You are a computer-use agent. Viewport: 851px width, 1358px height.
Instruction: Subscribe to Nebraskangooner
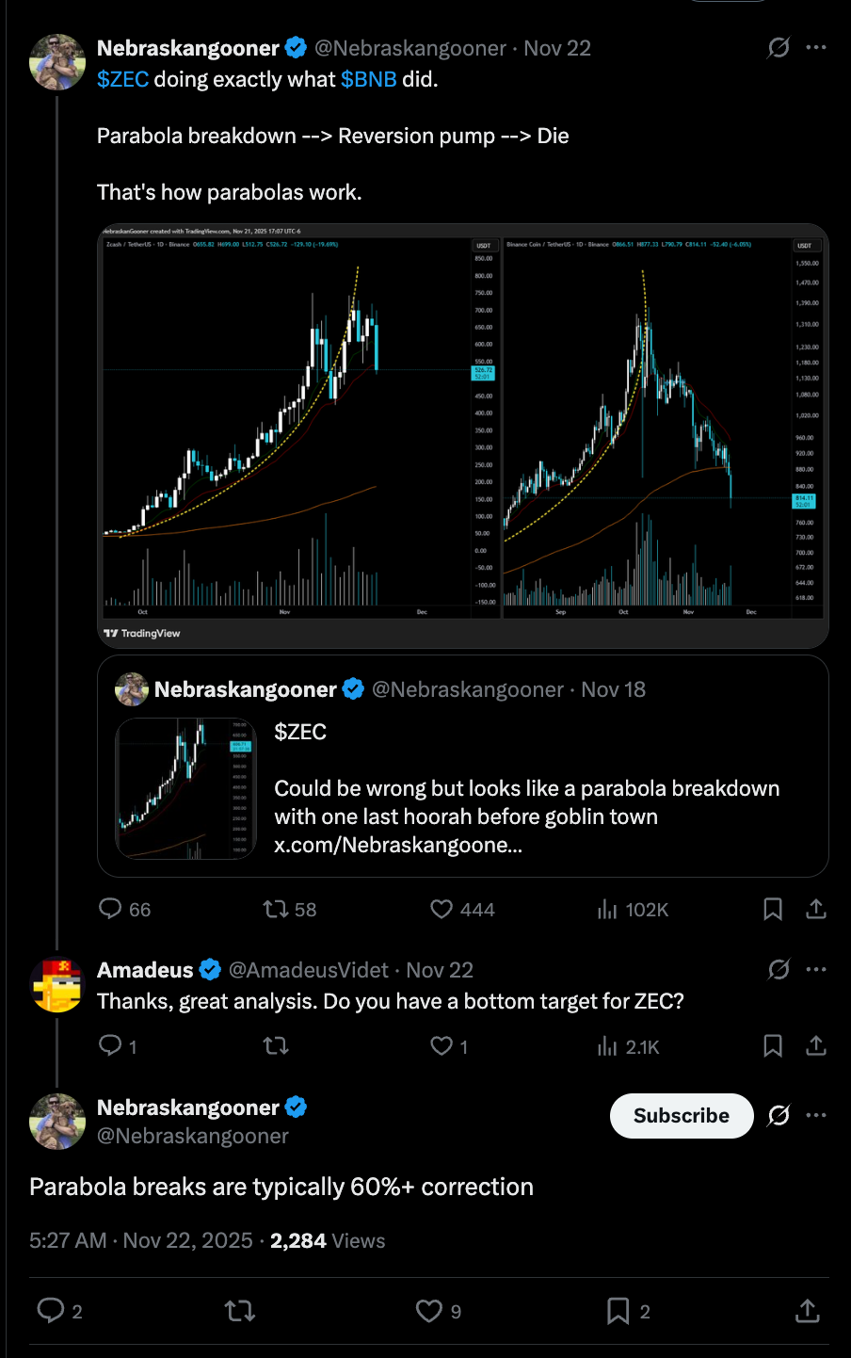[x=681, y=1115]
